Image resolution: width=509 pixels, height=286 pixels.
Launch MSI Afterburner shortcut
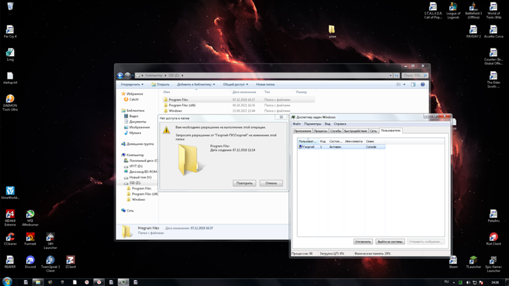click(30, 217)
